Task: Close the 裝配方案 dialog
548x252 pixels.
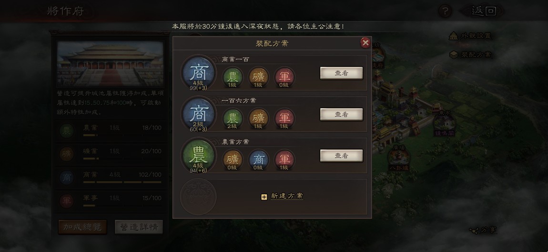Action: (x=365, y=43)
